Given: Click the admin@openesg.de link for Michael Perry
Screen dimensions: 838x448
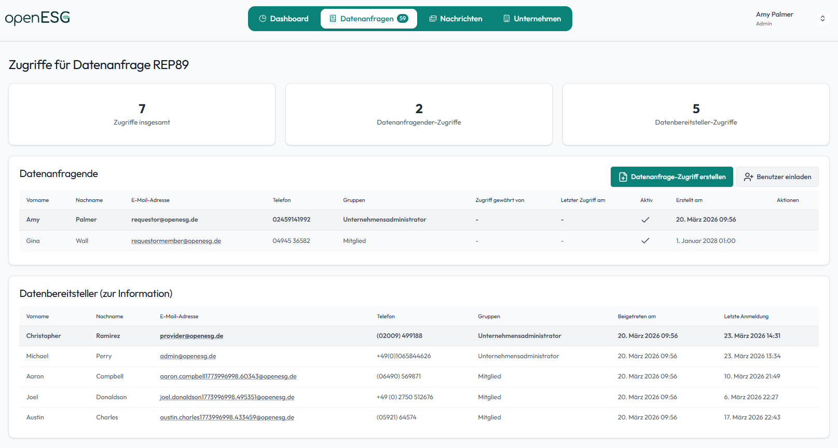Looking at the screenshot, I should click(x=188, y=356).
